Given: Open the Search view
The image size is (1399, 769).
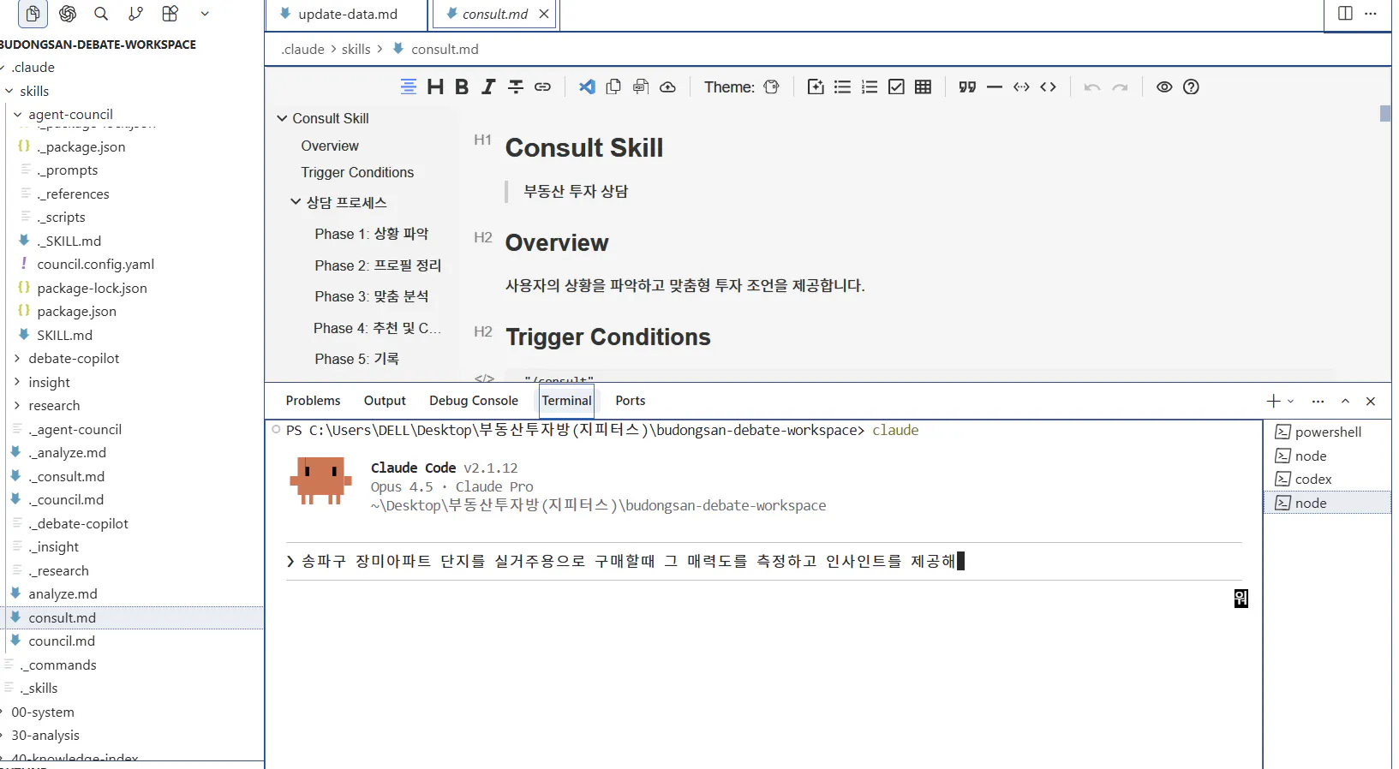Looking at the screenshot, I should coord(101,14).
